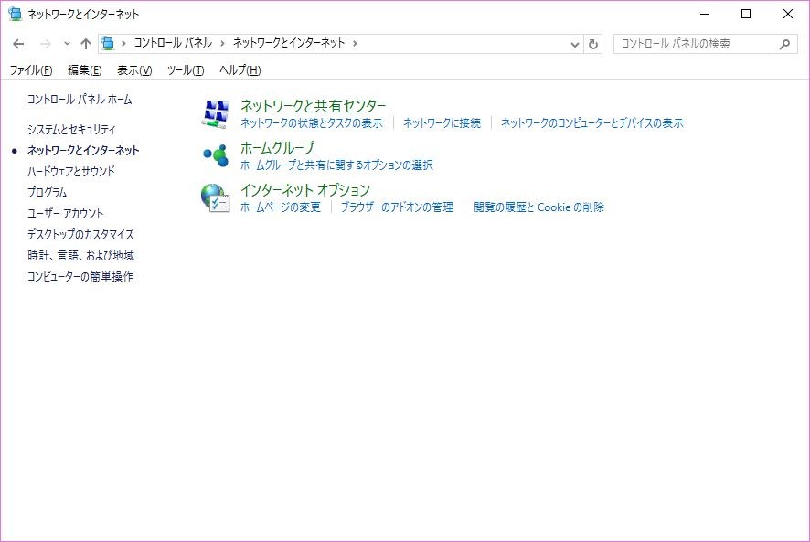The width and height of the screenshot is (810, 542).
Task: Open the recent locations dropdown arrow
Action: pos(67,44)
